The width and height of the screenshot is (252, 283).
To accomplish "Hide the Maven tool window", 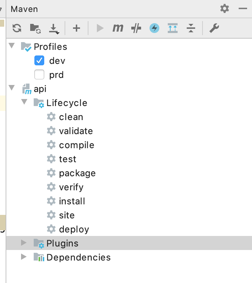I will pyautogui.click(x=243, y=8).
